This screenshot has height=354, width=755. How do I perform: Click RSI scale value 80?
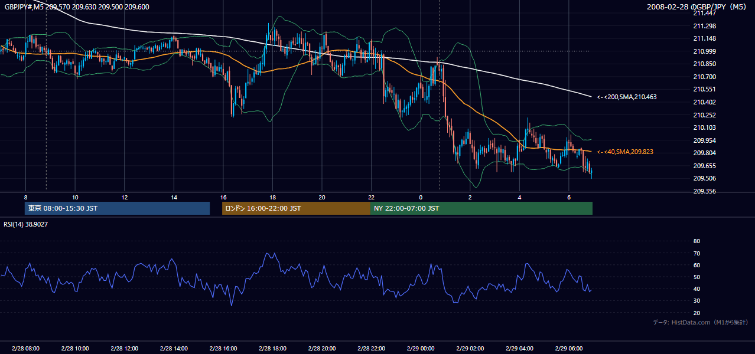click(697, 241)
